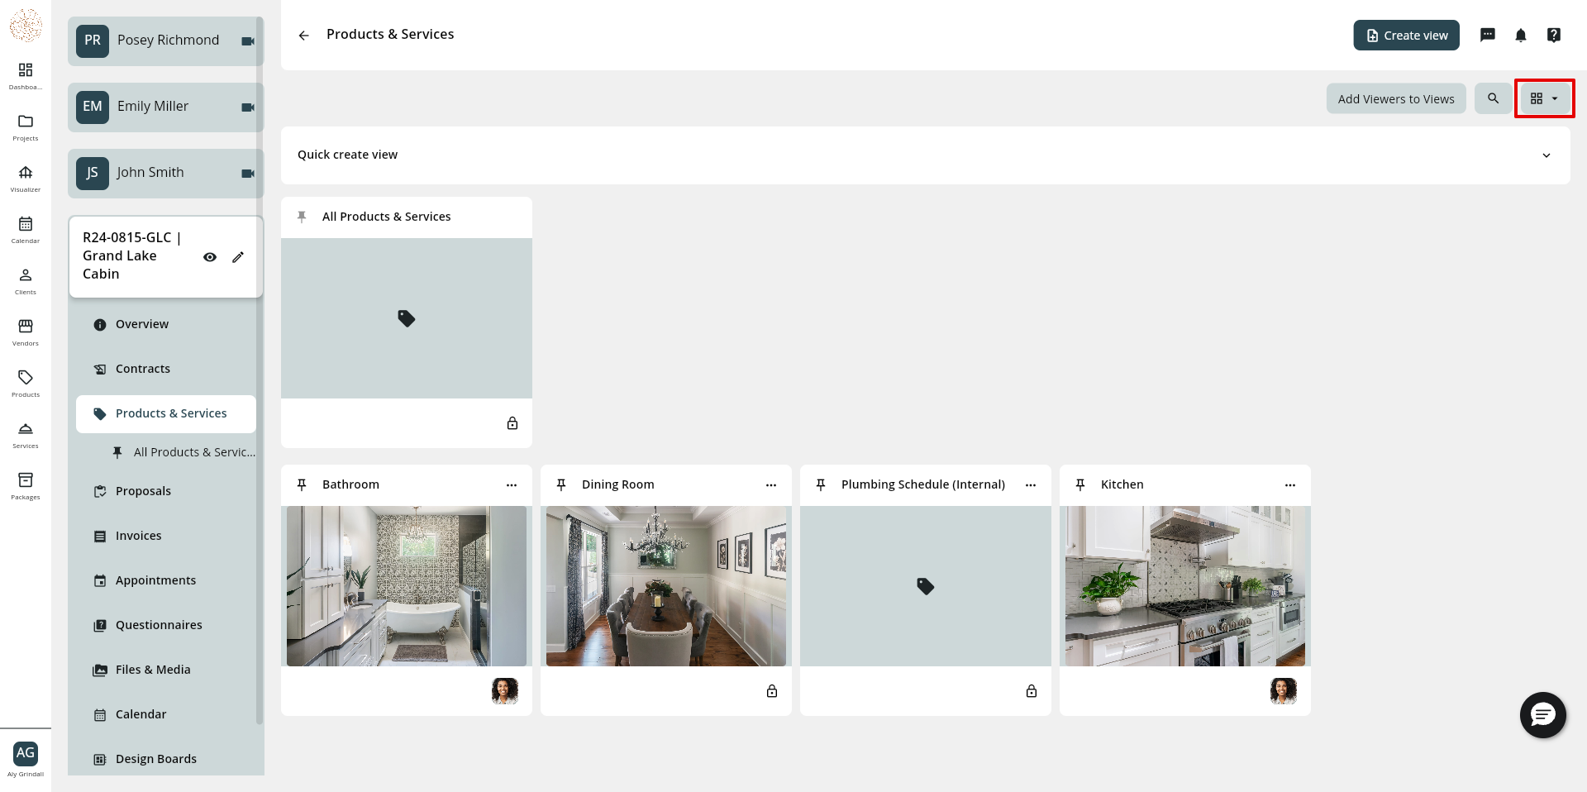1587x792 pixels.
Task: Open the Kitchen view thumbnail
Action: click(1185, 586)
